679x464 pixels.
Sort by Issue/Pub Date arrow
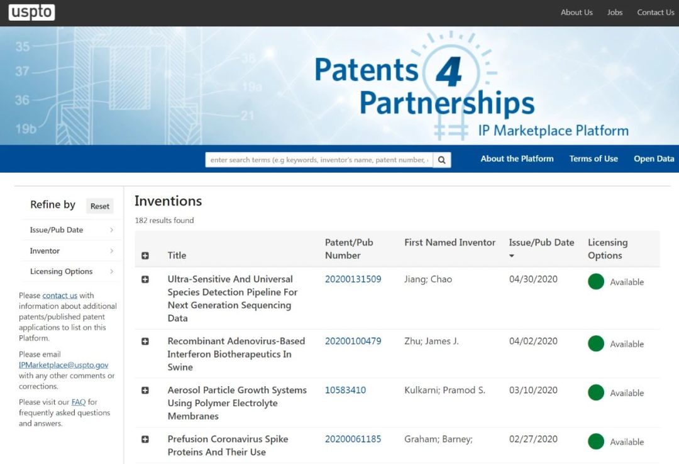[511, 256]
